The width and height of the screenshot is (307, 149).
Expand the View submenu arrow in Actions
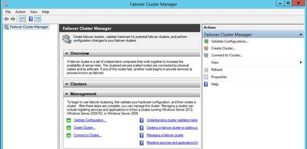[301, 62]
